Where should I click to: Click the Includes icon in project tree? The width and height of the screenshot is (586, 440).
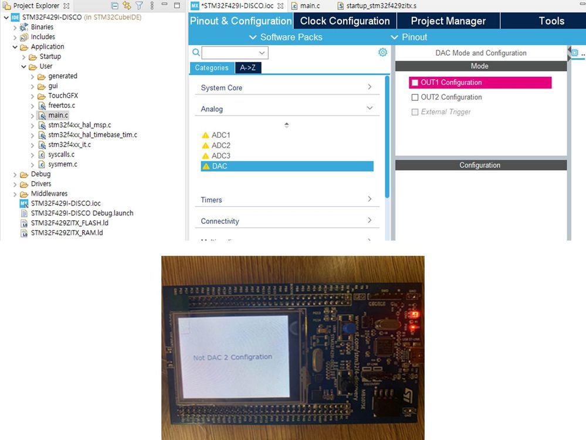pyautogui.click(x=24, y=37)
